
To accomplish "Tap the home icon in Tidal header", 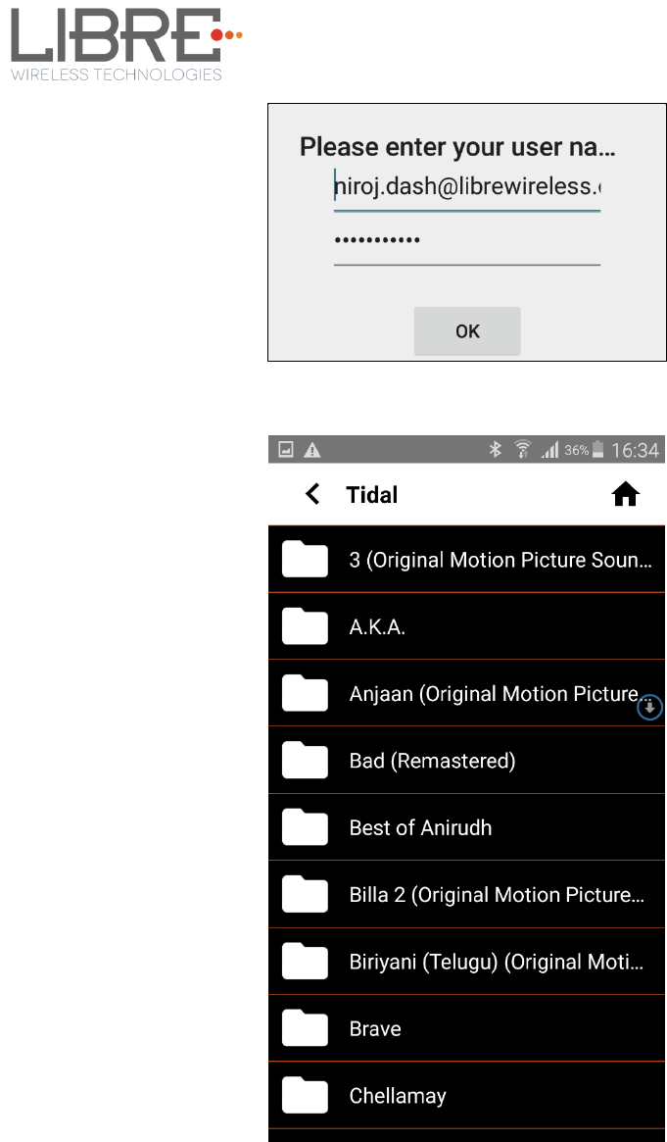I will point(626,495).
